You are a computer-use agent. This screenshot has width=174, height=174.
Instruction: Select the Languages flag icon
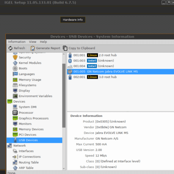tap(15, 74)
